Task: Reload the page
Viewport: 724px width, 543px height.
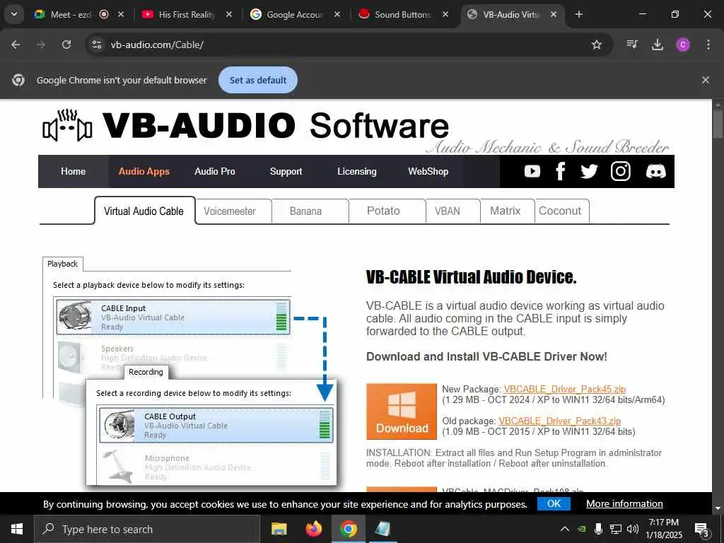Action: click(x=66, y=45)
